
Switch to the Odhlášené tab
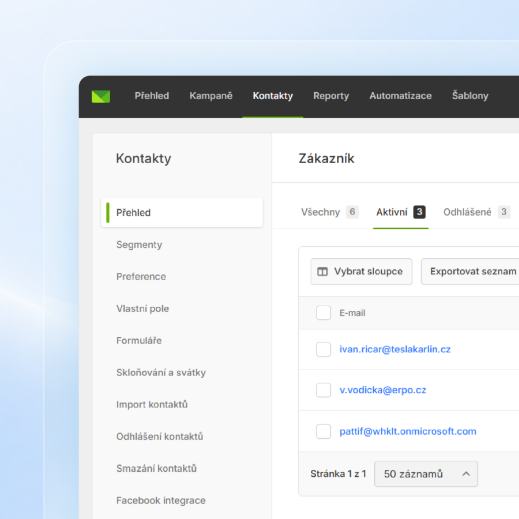click(477, 212)
